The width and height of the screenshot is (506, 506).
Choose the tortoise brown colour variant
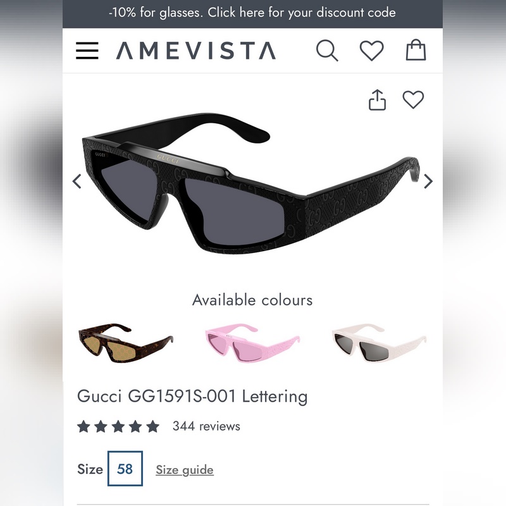pos(126,343)
